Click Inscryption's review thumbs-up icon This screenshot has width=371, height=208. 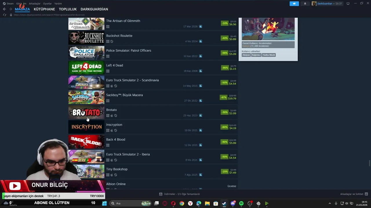coord(201,130)
